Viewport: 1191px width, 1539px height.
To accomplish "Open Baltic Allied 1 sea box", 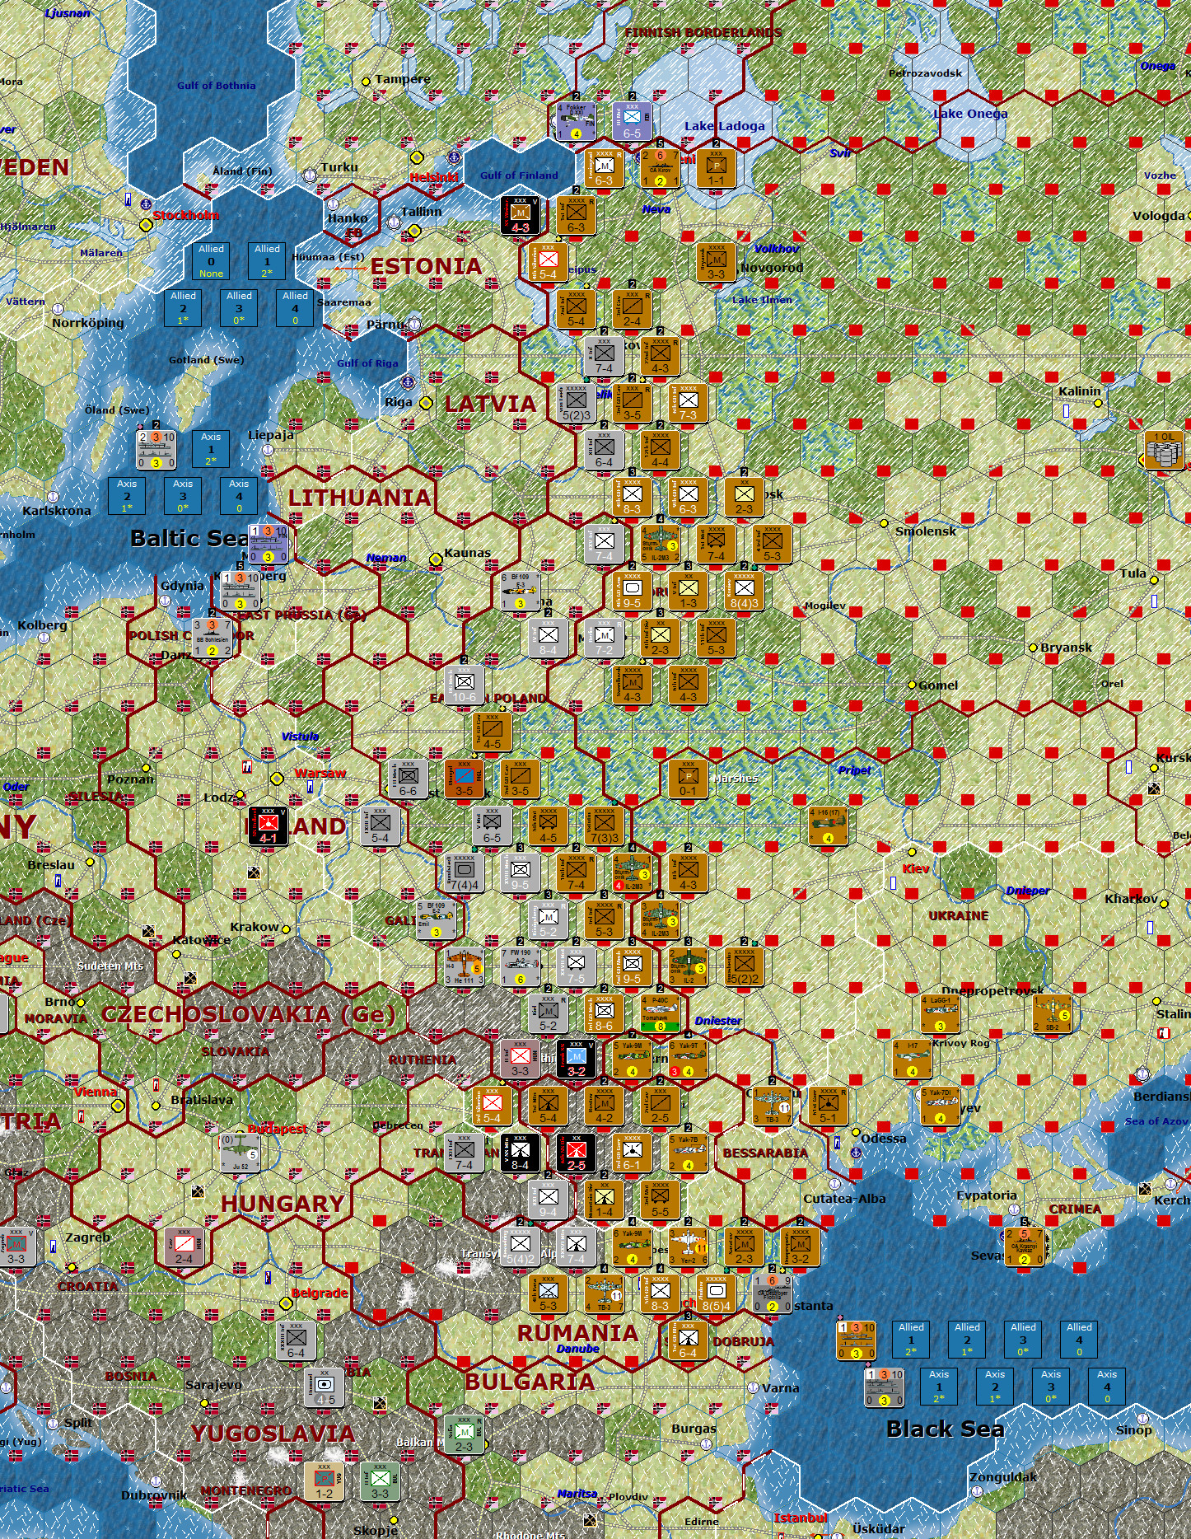I will point(267,261).
